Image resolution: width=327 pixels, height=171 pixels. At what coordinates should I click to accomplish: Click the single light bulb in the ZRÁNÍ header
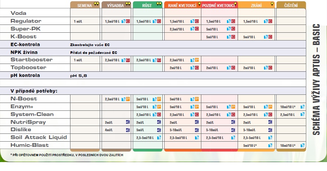point(272,4)
